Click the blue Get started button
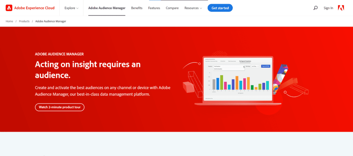Screen dimensions: 353x156 [220, 8]
